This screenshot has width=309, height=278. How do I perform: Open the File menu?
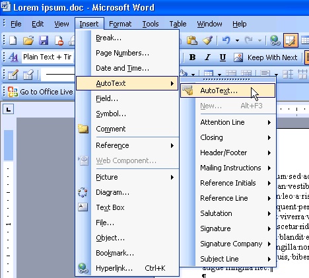16,24
